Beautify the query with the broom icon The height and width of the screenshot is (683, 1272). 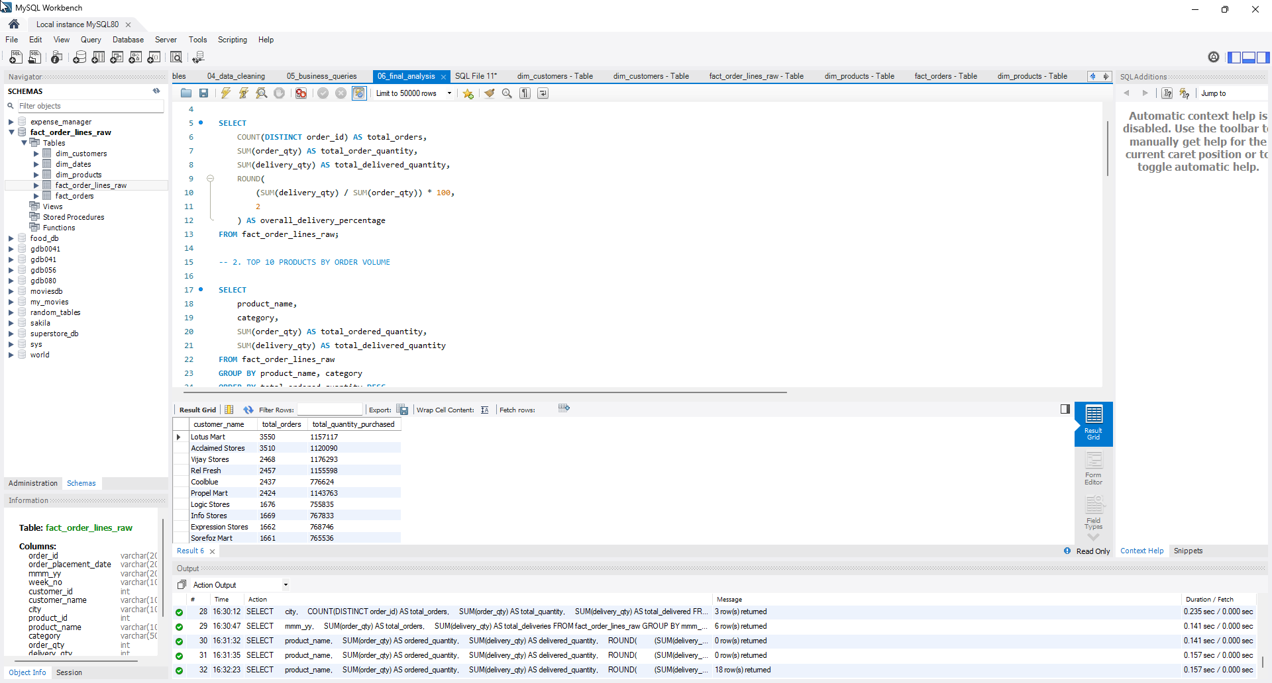click(x=490, y=93)
